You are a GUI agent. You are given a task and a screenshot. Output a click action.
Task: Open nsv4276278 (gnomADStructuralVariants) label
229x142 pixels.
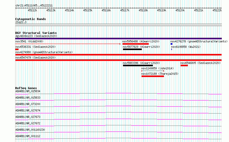tap(199, 41)
